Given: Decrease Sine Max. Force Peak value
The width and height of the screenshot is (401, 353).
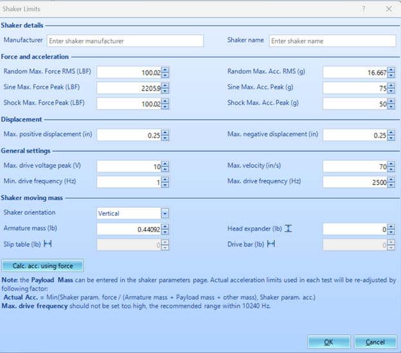Looking at the screenshot, I should [x=165, y=91].
